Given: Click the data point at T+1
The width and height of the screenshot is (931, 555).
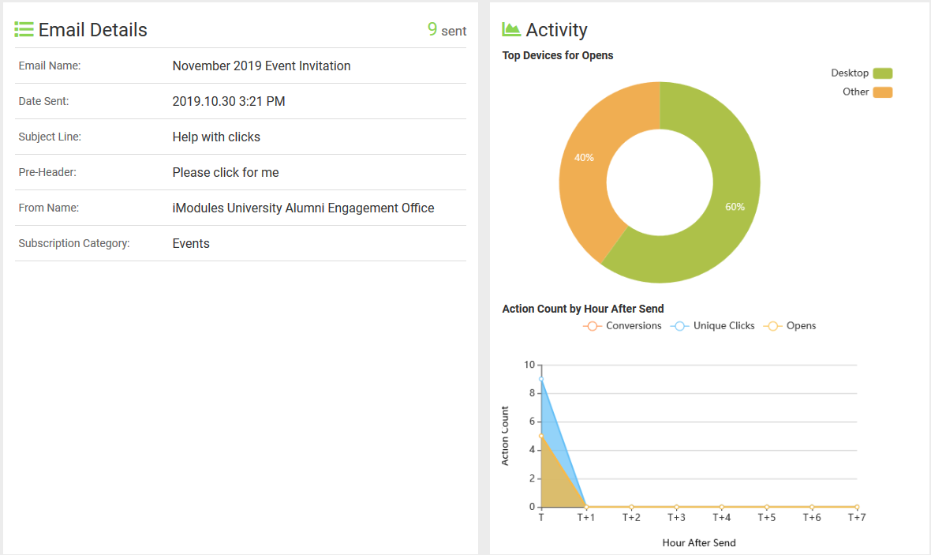Looking at the screenshot, I should tap(586, 507).
